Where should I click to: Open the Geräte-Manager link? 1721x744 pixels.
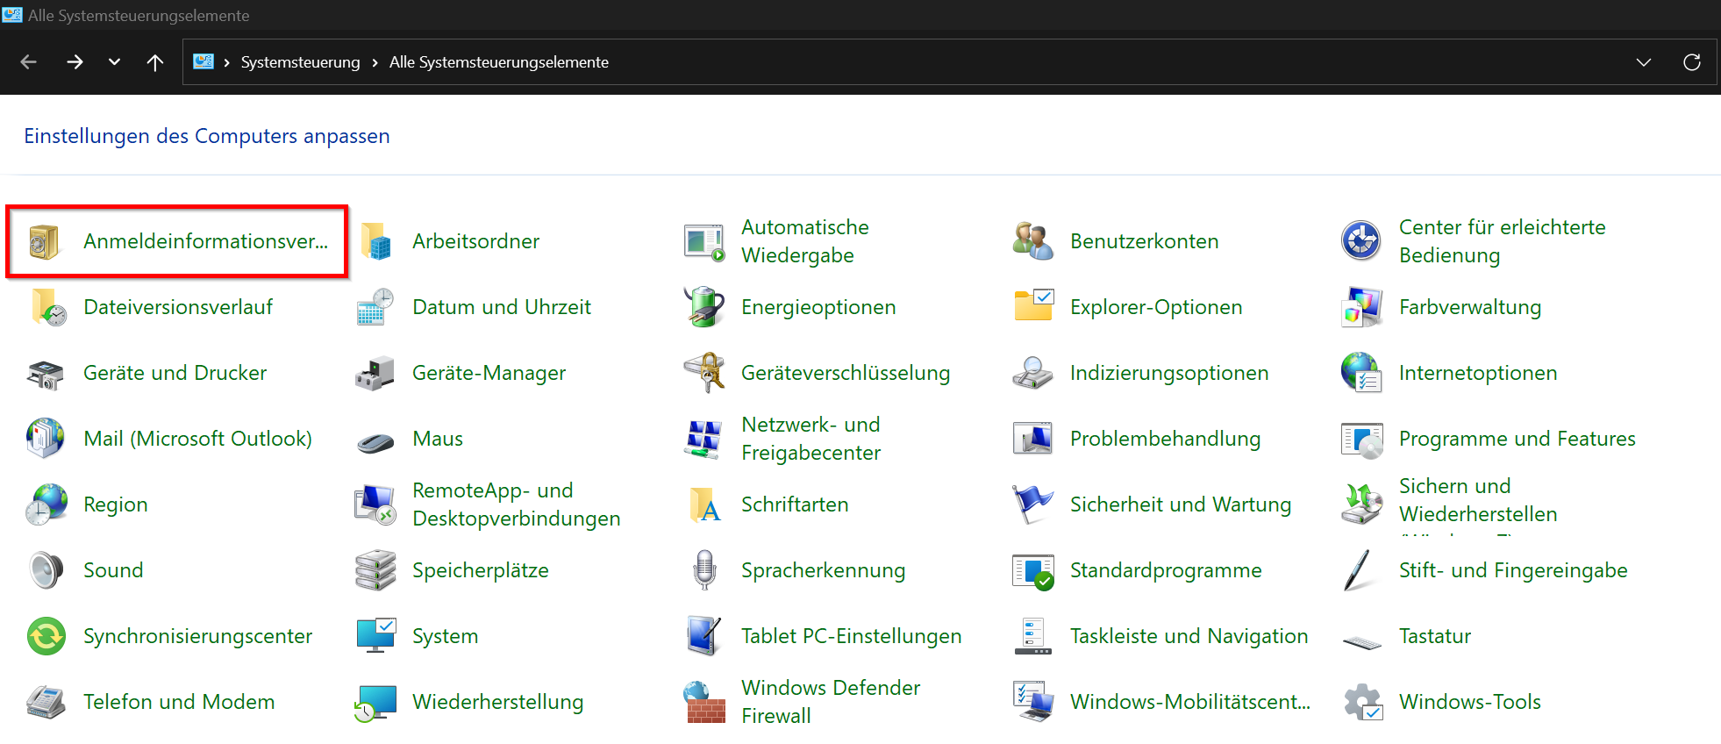489,373
